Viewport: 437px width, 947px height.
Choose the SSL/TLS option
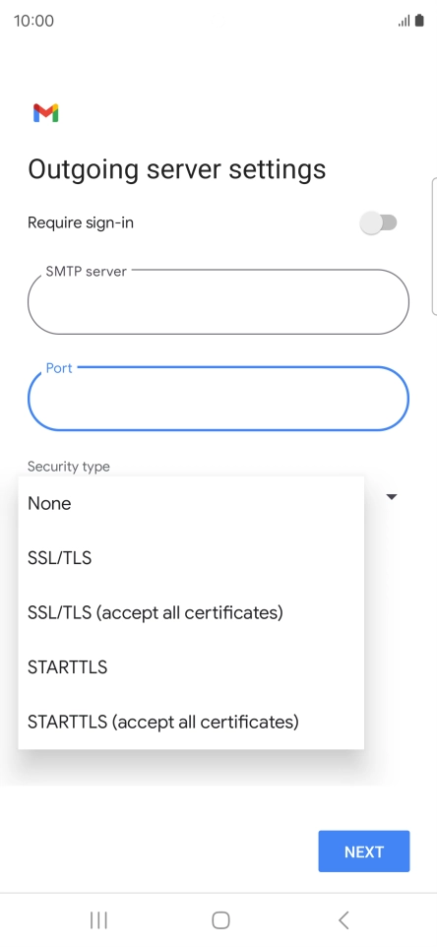(x=191, y=558)
